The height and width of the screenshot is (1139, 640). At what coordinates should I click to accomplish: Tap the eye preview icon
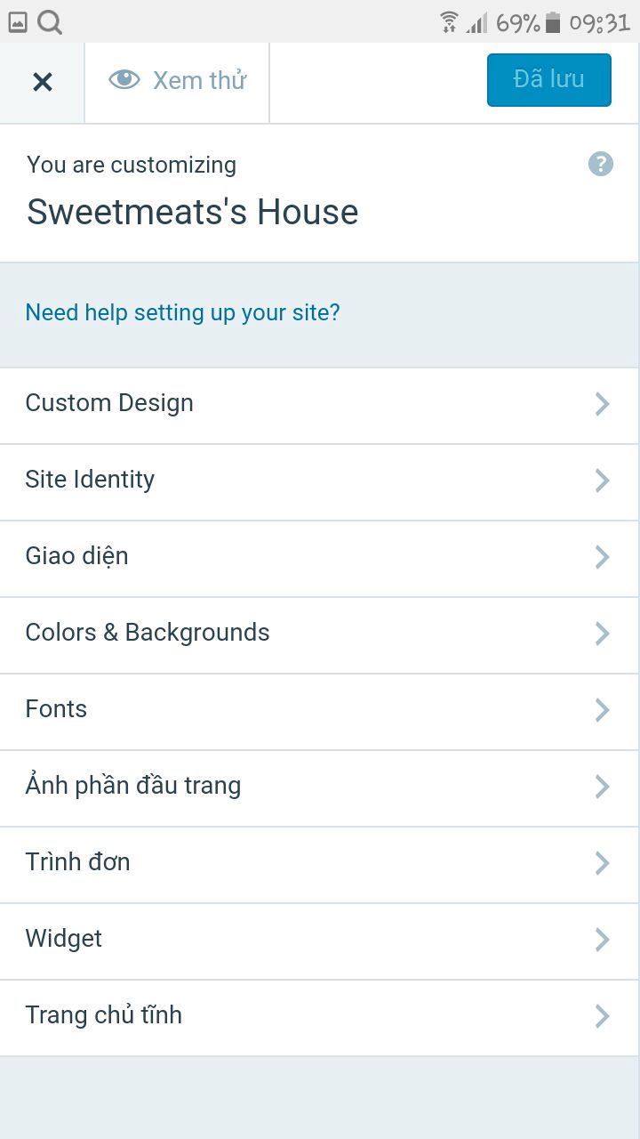click(x=124, y=80)
